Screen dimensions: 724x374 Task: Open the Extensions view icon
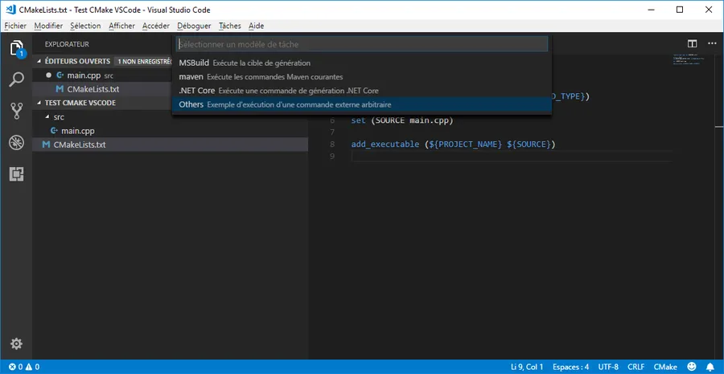pos(16,174)
